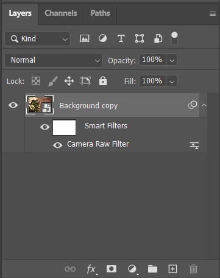The width and height of the screenshot is (220, 278).
Task: Filter layers by pixel layer icon
Action: pos(85,38)
